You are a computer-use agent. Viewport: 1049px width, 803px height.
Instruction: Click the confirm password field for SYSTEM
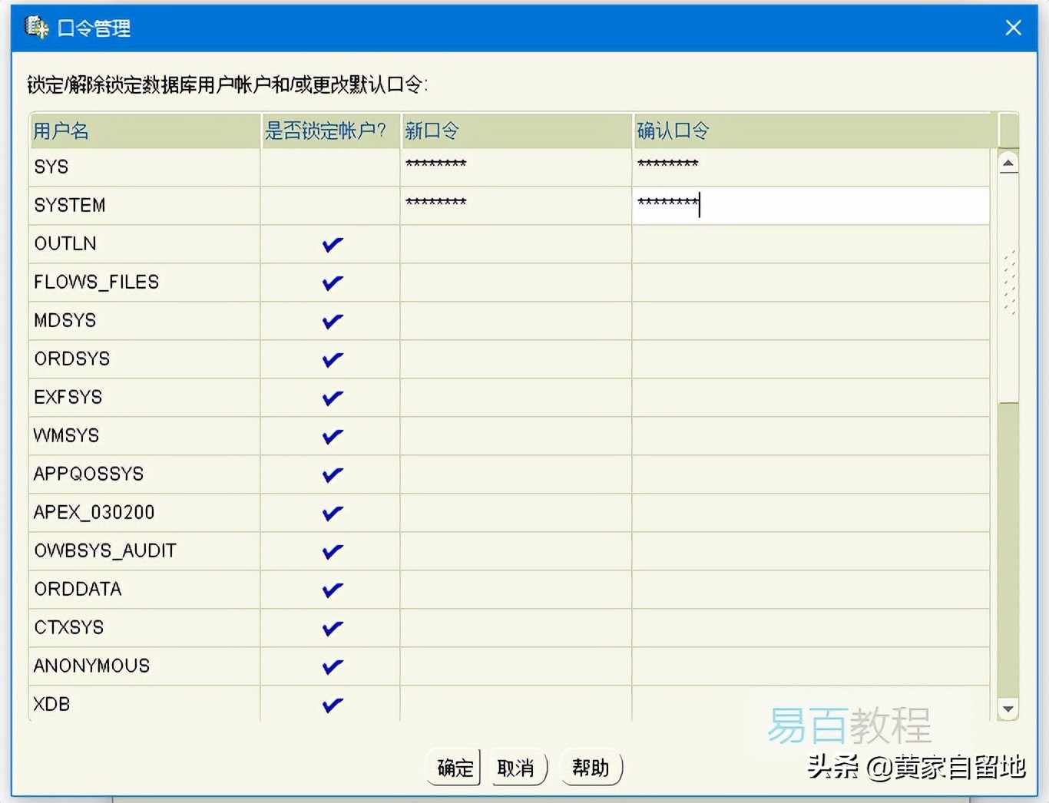(810, 205)
